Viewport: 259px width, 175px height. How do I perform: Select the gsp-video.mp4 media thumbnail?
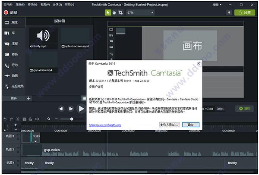43,62
